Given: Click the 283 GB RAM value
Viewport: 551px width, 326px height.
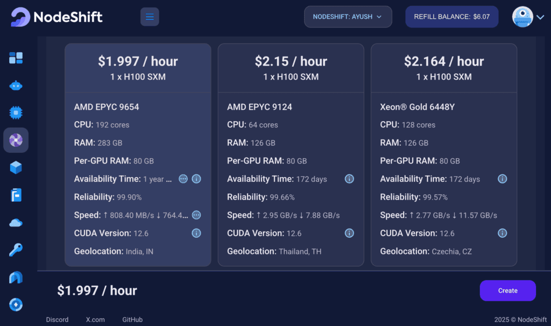Looking at the screenshot, I should [110, 143].
